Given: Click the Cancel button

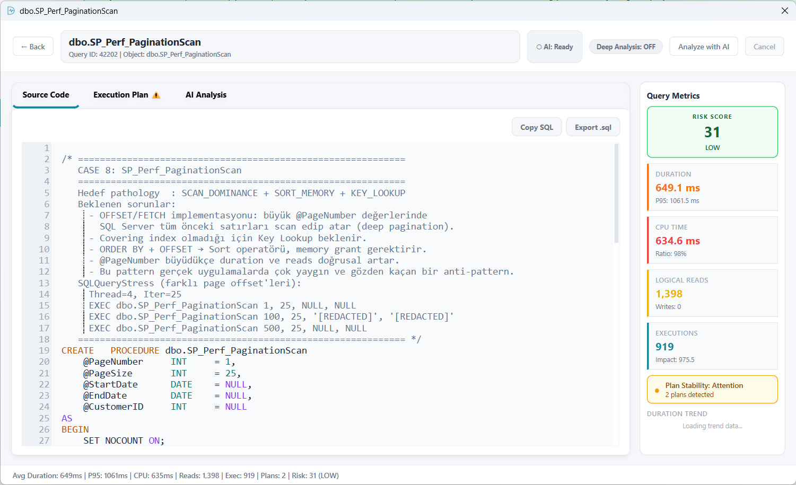Looking at the screenshot, I should click(764, 47).
